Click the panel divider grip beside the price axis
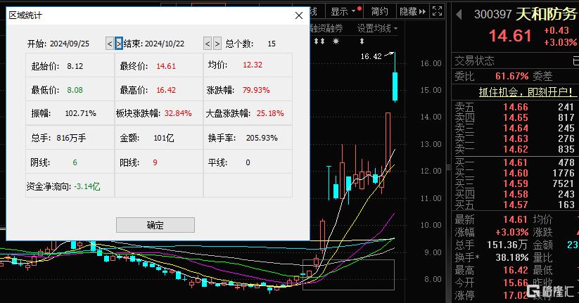579x303 pixels. click(x=448, y=167)
